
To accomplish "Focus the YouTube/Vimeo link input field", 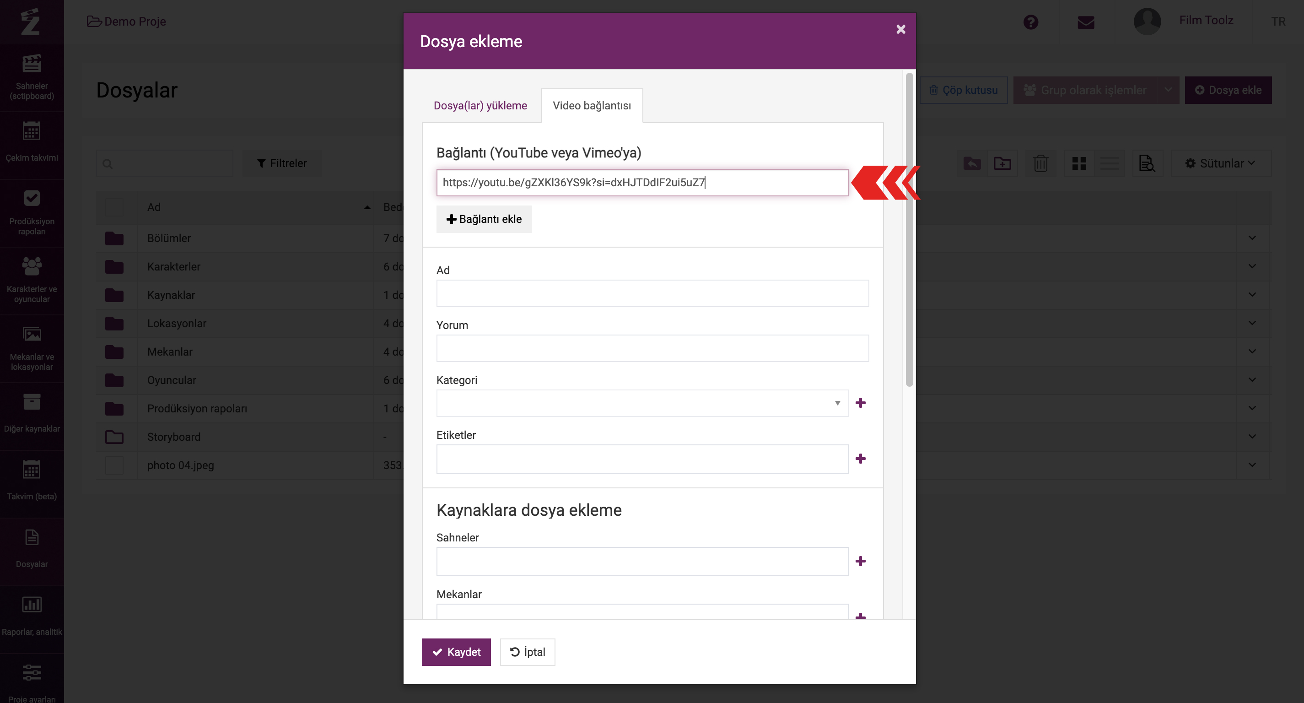I will coord(642,183).
